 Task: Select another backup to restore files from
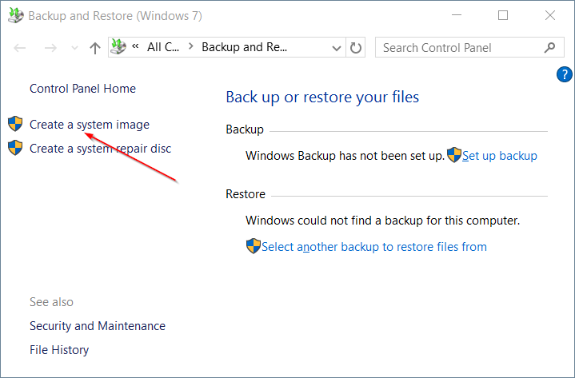[373, 247]
